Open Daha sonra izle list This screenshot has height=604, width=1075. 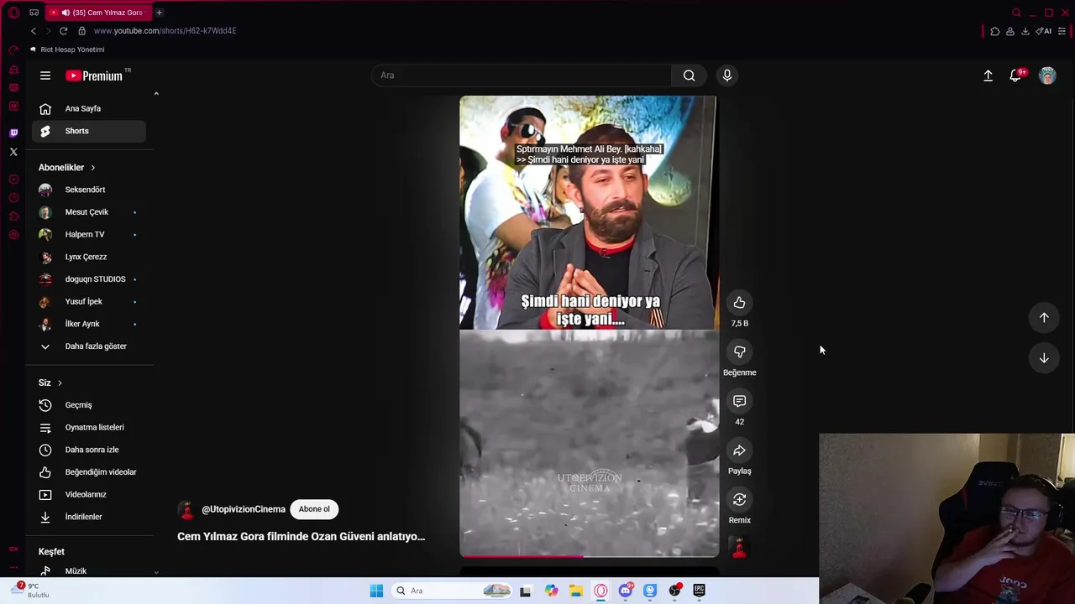point(89,450)
